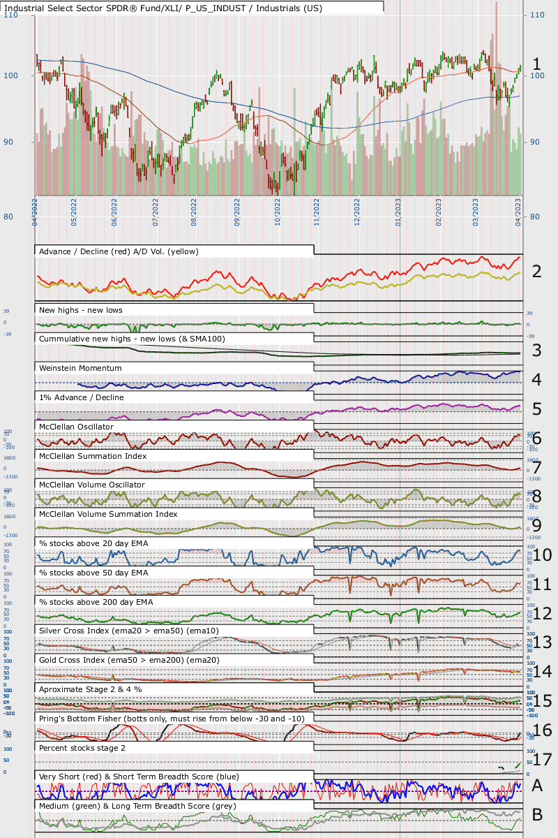Select the '1% Advance / Decline' panel label
Screen dimensions: 558x838
click(82, 397)
